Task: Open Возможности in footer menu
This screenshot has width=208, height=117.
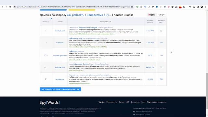Action: click(112, 102)
